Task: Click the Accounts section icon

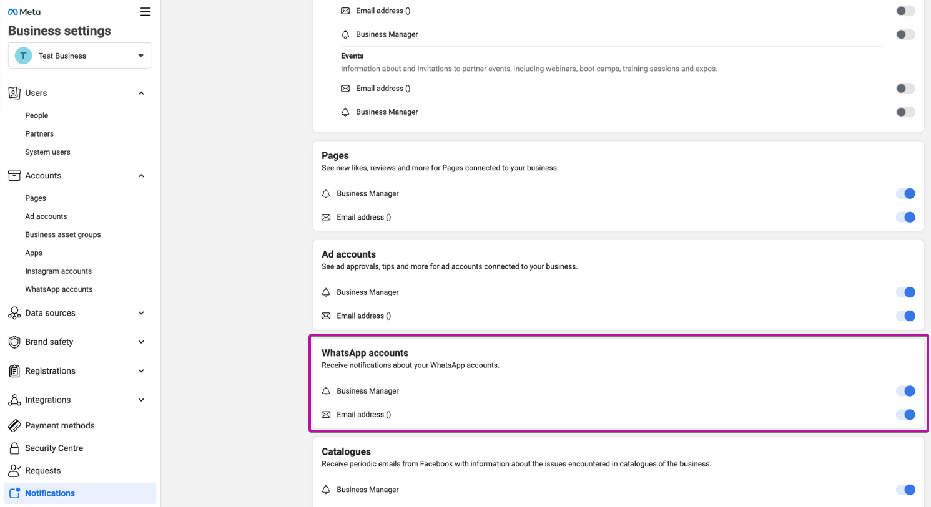Action: pyautogui.click(x=14, y=176)
